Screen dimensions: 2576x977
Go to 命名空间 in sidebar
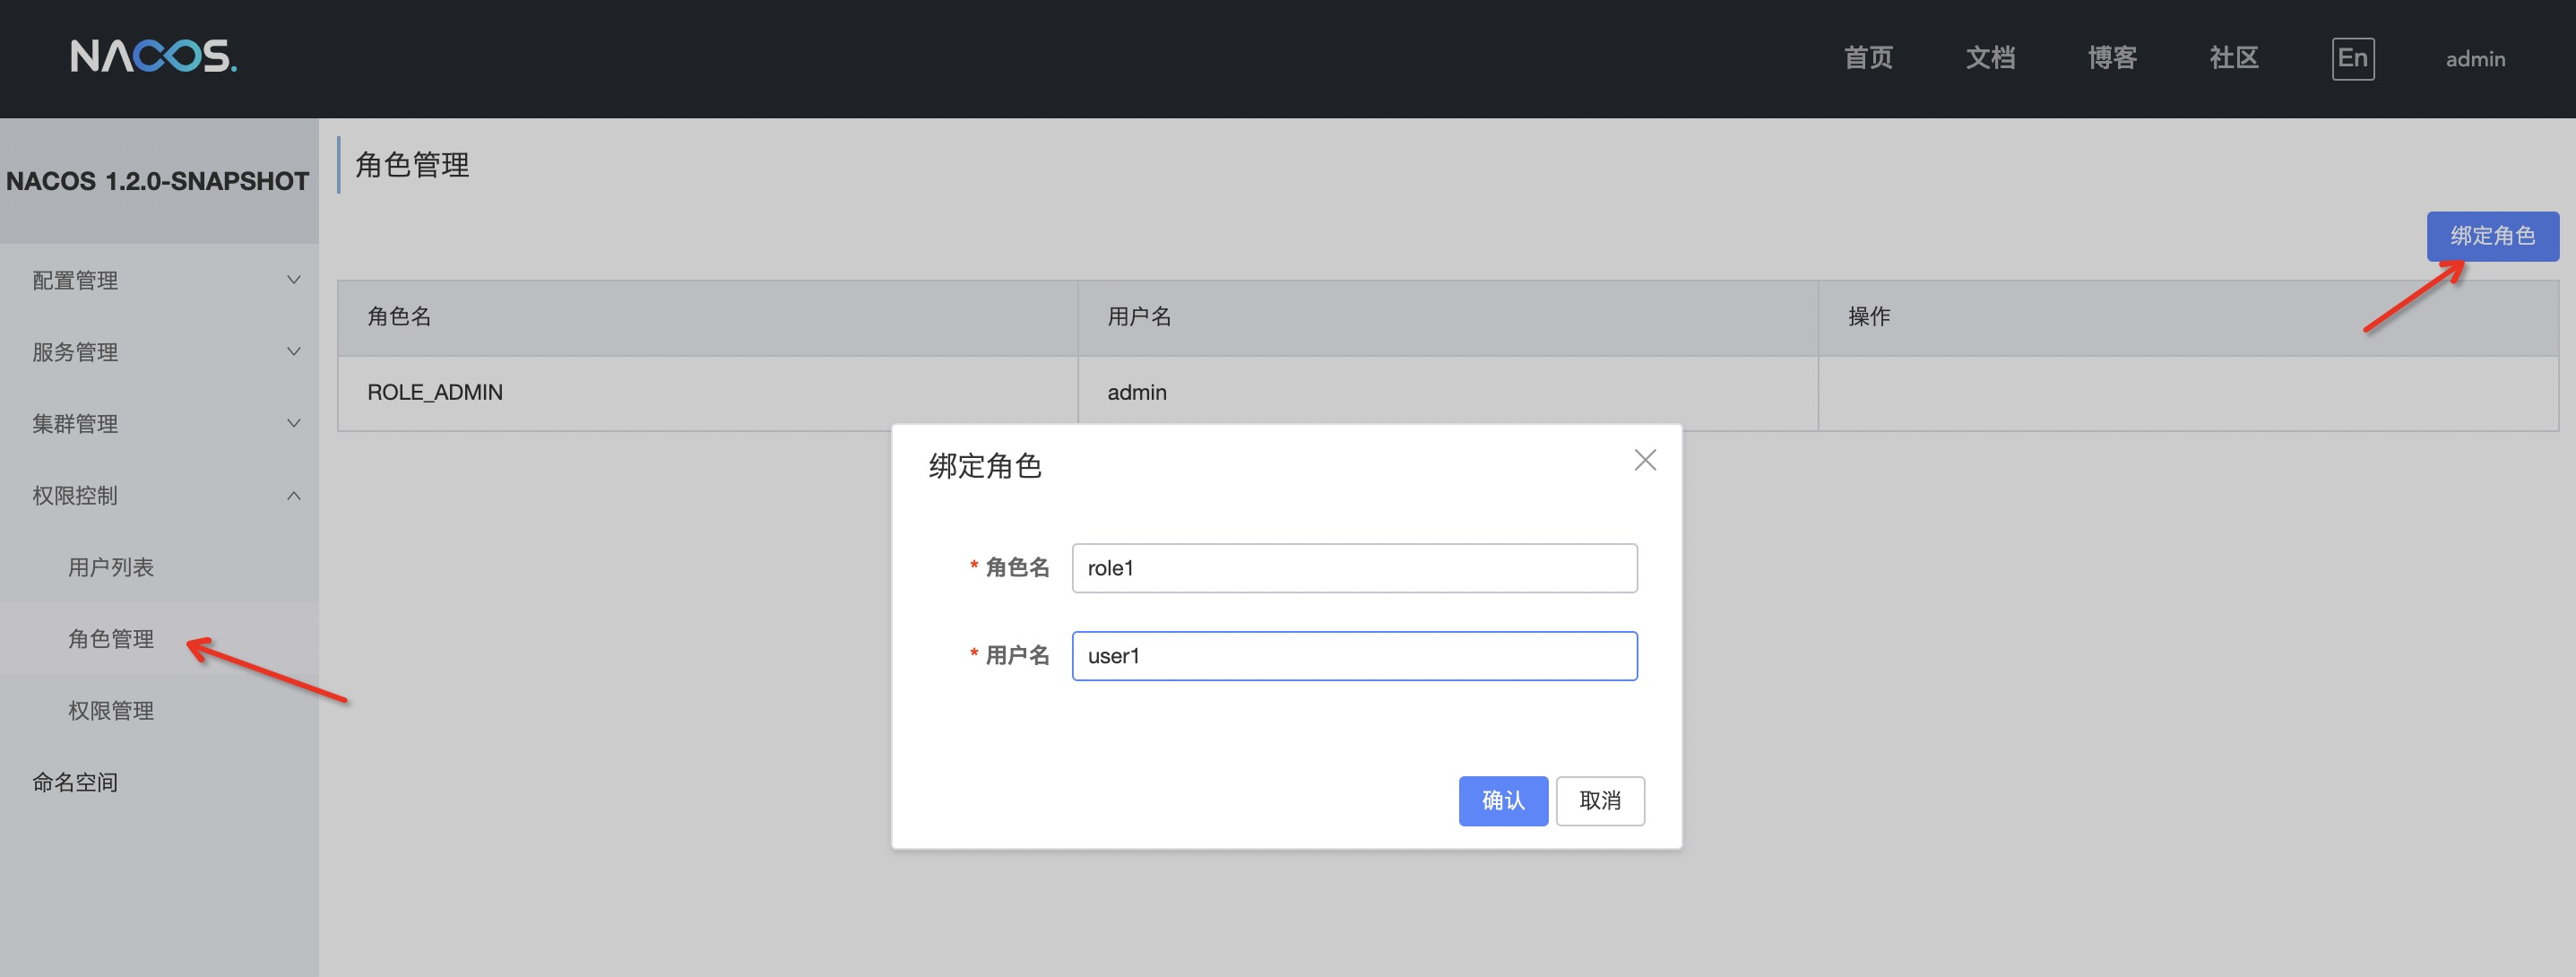tap(75, 782)
